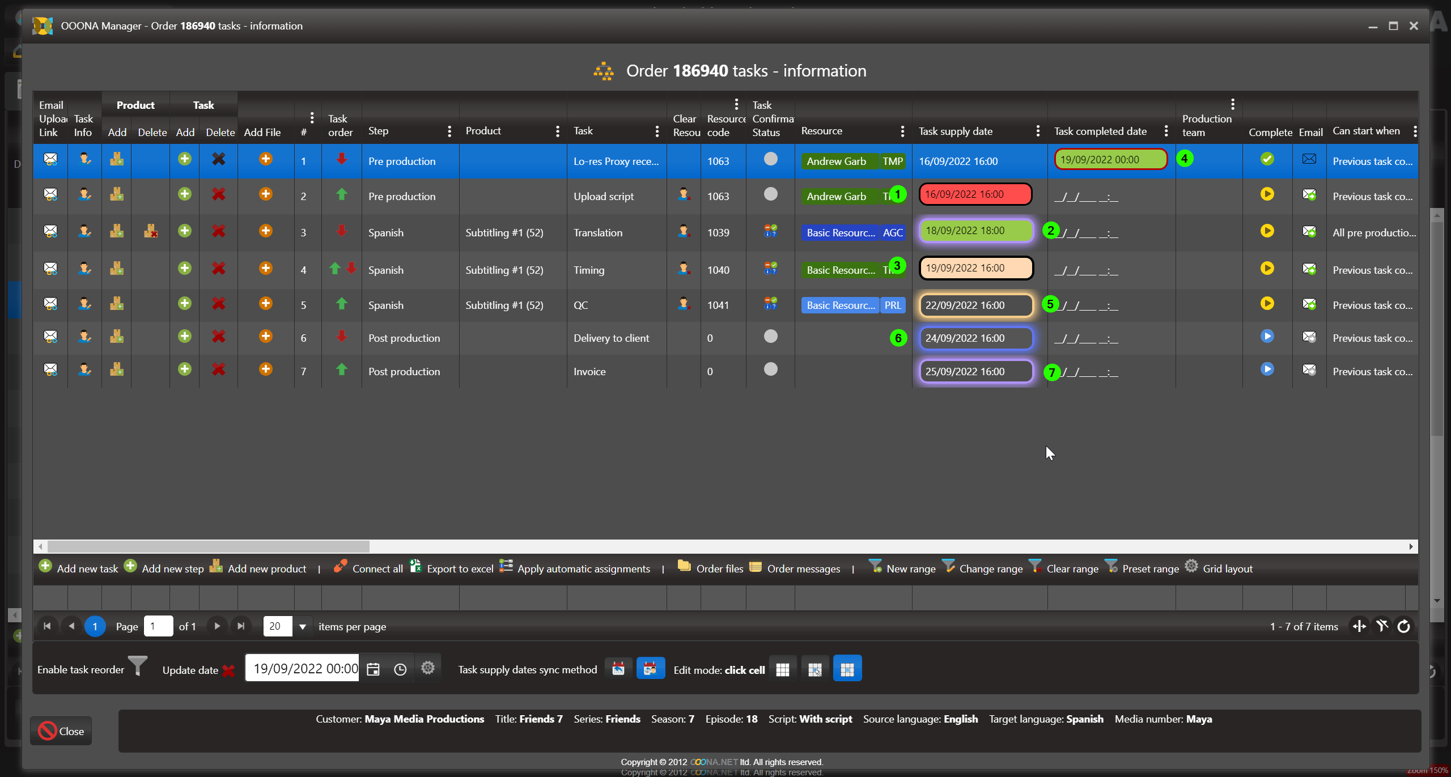
Task: Open the Step column options menu
Action: (x=449, y=131)
